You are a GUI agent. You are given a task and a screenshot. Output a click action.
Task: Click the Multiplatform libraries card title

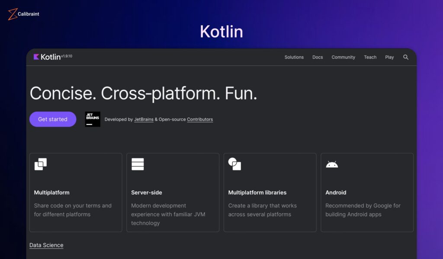click(257, 192)
